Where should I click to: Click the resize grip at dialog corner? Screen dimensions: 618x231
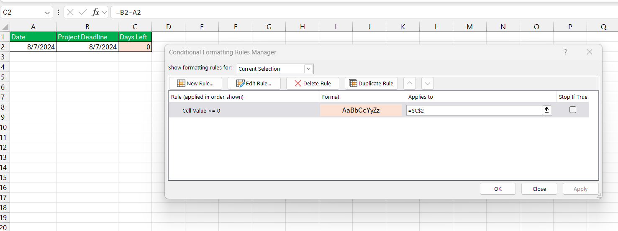click(x=599, y=195)
